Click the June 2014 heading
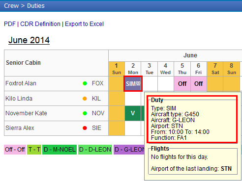 coord(29,40)
